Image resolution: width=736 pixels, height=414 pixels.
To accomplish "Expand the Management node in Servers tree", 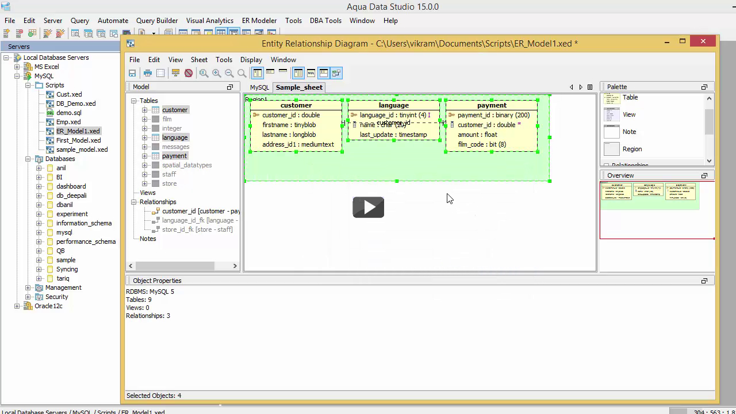I will point(28,287).
